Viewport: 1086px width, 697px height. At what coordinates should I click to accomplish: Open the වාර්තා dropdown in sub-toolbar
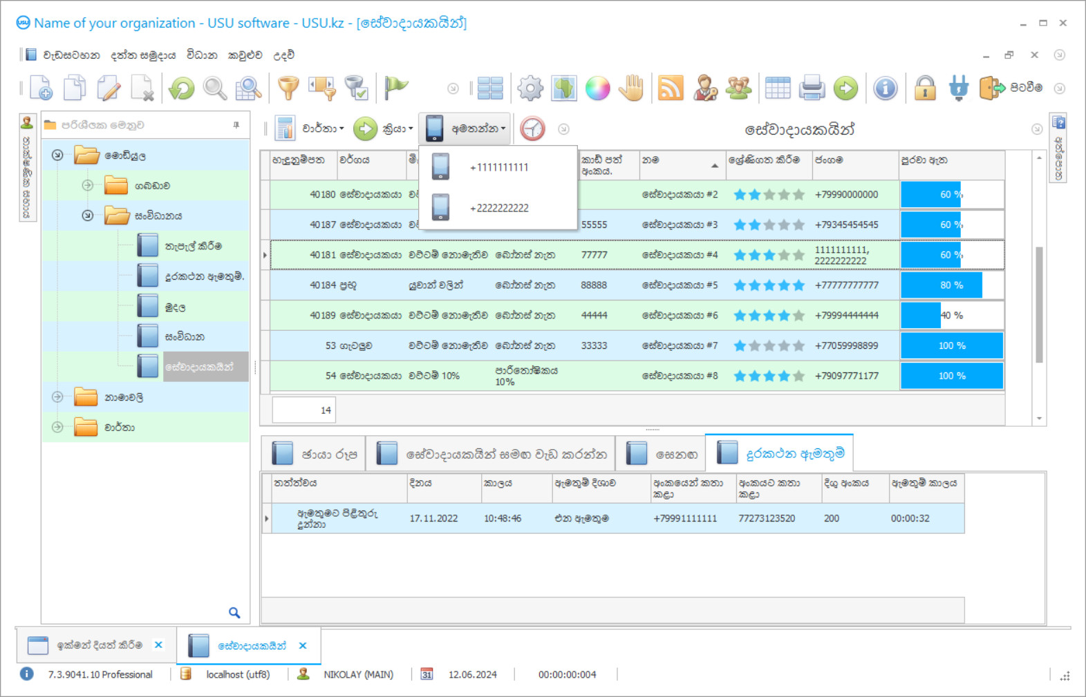[x=322, y=129]
